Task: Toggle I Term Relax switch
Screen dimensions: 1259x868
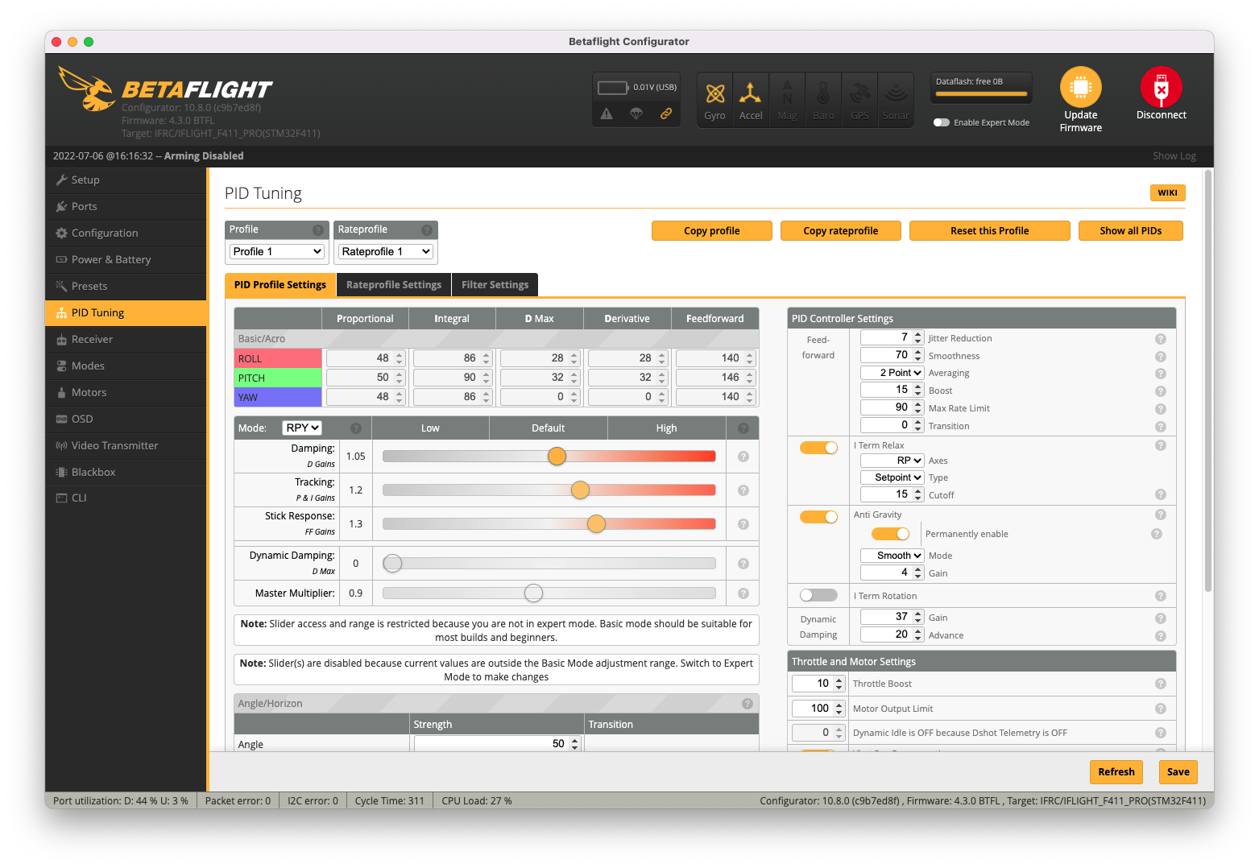Action: [818, 448]
